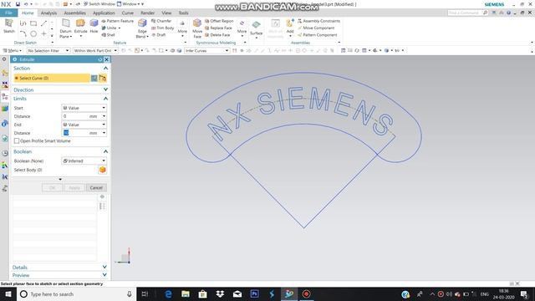The height and width of the screenshot is (301, 535).
Task: Click the Start Distance input field
Action: [75, 116]
